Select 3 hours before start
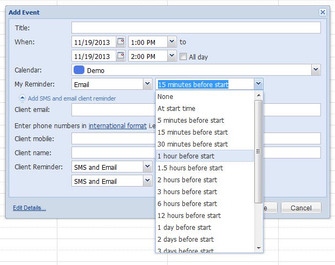 pos(205,192)
